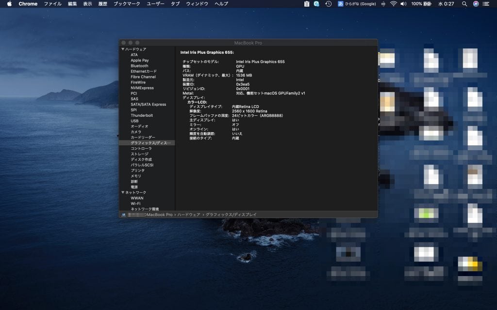Screen dimensions: 497x310
Task: Open the ウィンドウ menu
Action: pyautogui.click(x=197, y=4)
